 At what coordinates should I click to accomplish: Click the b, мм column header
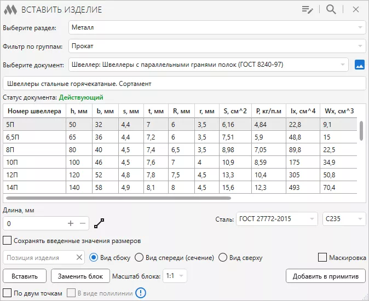[105, 111]
